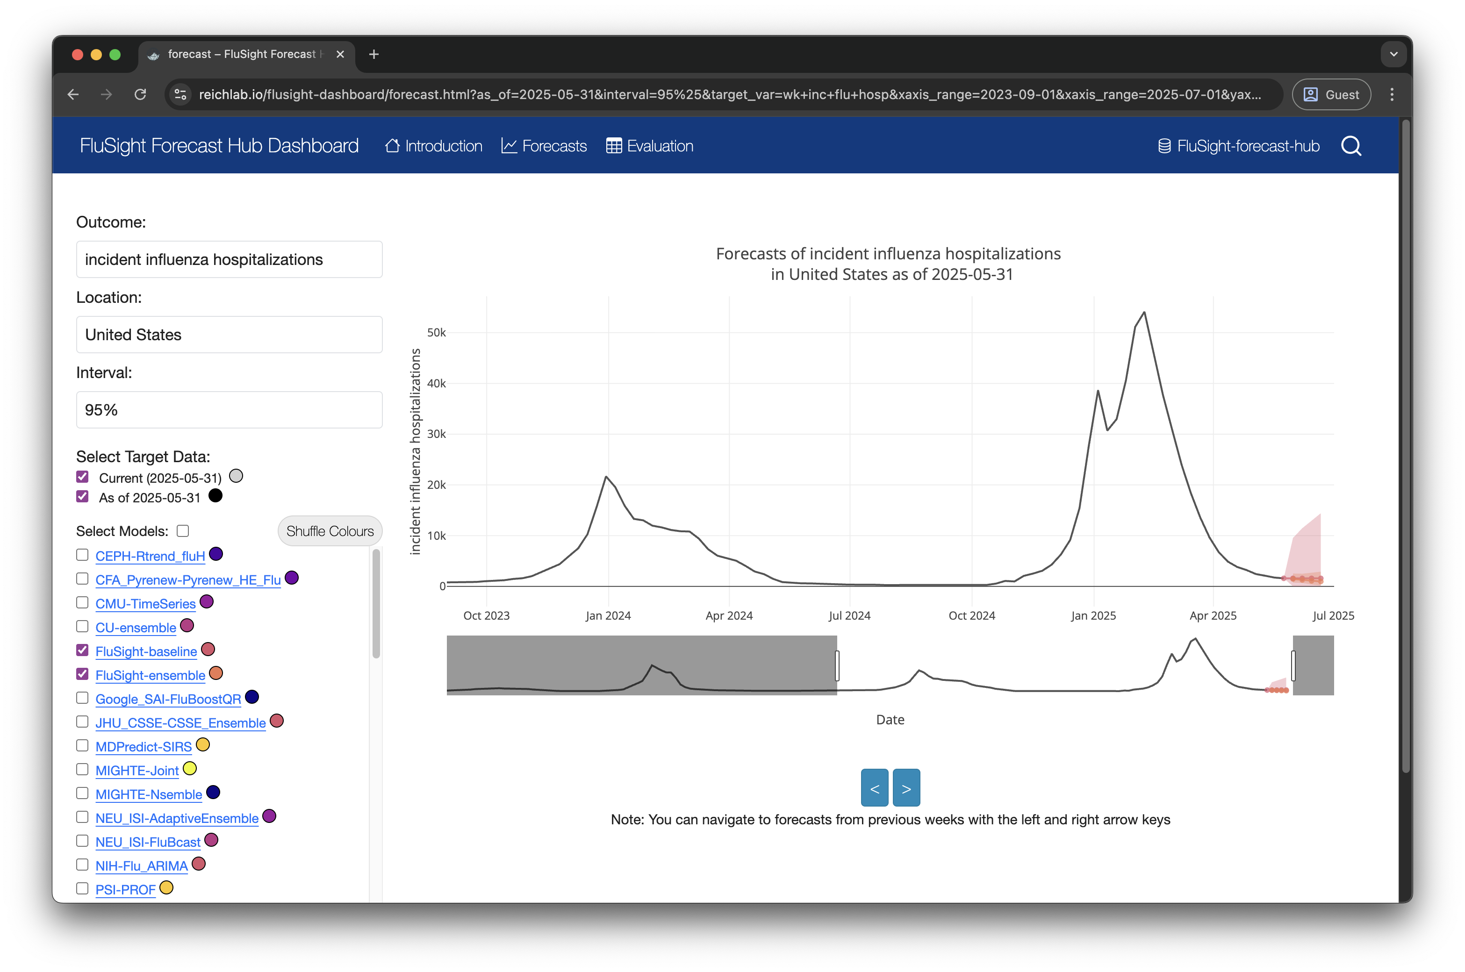The image size is (1465, 972).
Task: Reload the page with browser refresh icon
Action: pos(141,94)
